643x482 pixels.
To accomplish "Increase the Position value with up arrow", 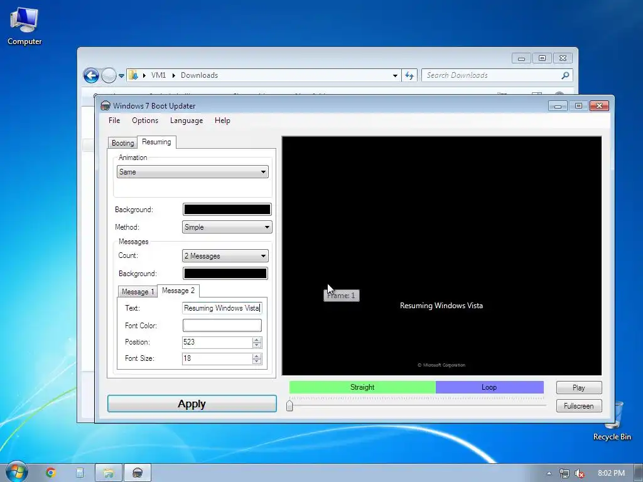I will tap(257, 340).
